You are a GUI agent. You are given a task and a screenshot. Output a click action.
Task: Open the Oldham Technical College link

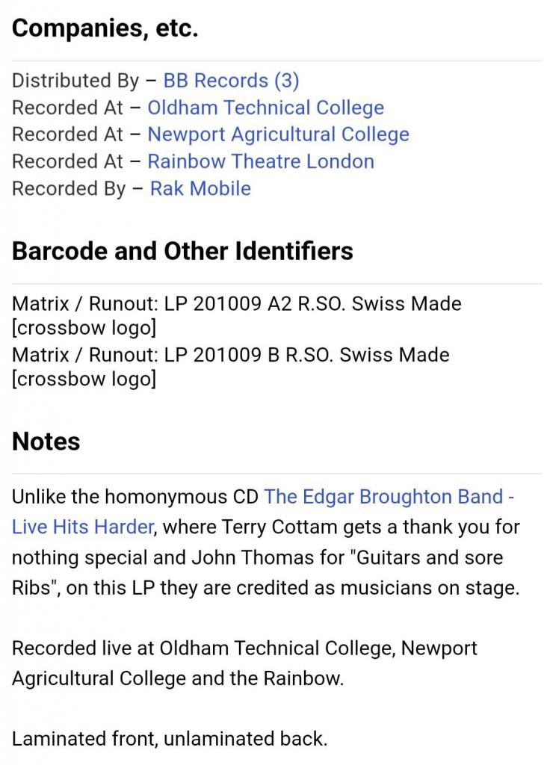265,108
